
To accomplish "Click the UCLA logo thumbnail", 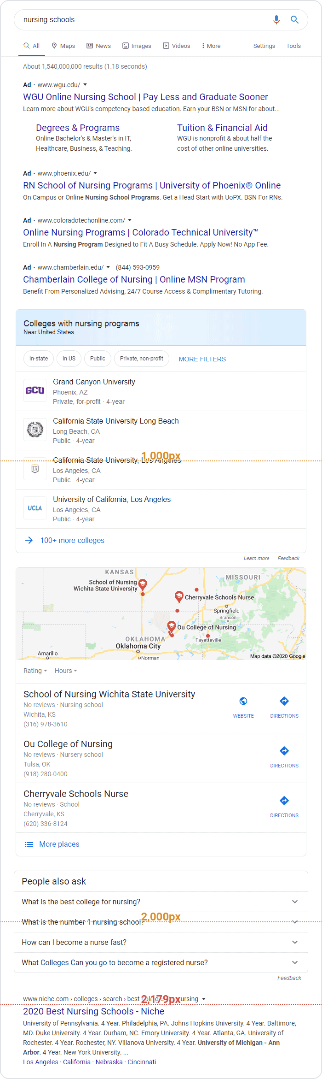I will (35, 508).
